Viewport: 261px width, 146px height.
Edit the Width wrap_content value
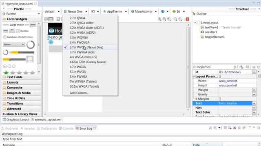tap(237, 81)
